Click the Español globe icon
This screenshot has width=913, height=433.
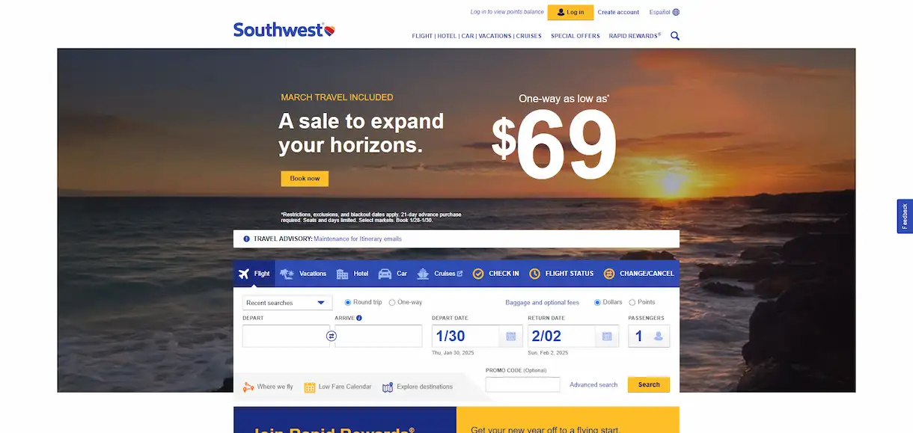point(676,12)
